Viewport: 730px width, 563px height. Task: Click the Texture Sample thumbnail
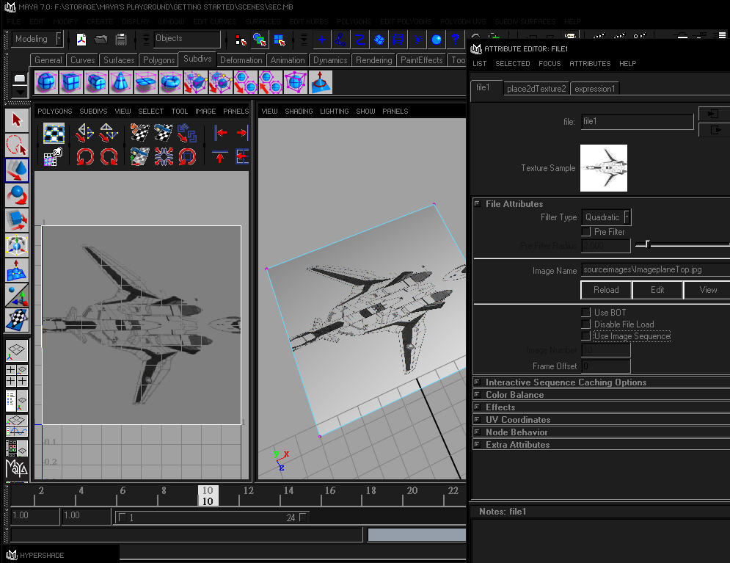coord(603,168)
